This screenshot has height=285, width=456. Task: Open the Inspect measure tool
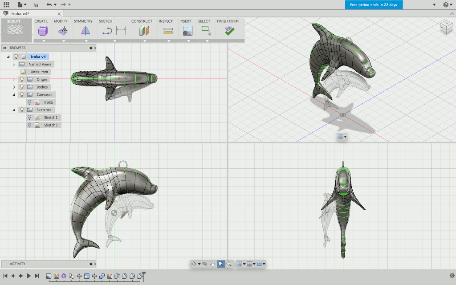(168, 31)
